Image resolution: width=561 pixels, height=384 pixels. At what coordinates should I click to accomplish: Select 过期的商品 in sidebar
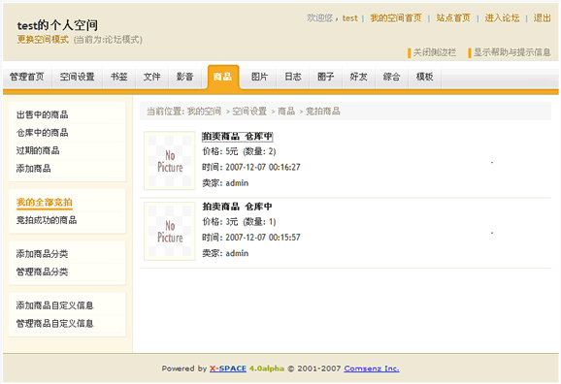click(x=38, y=150)
